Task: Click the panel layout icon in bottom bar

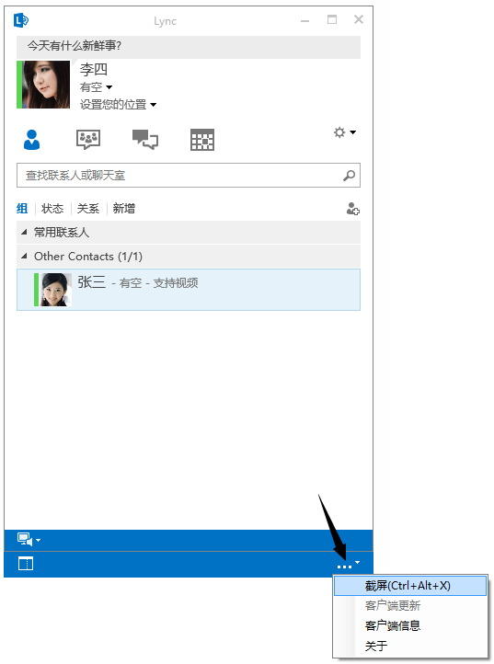Action: click(x=26, y=564)
